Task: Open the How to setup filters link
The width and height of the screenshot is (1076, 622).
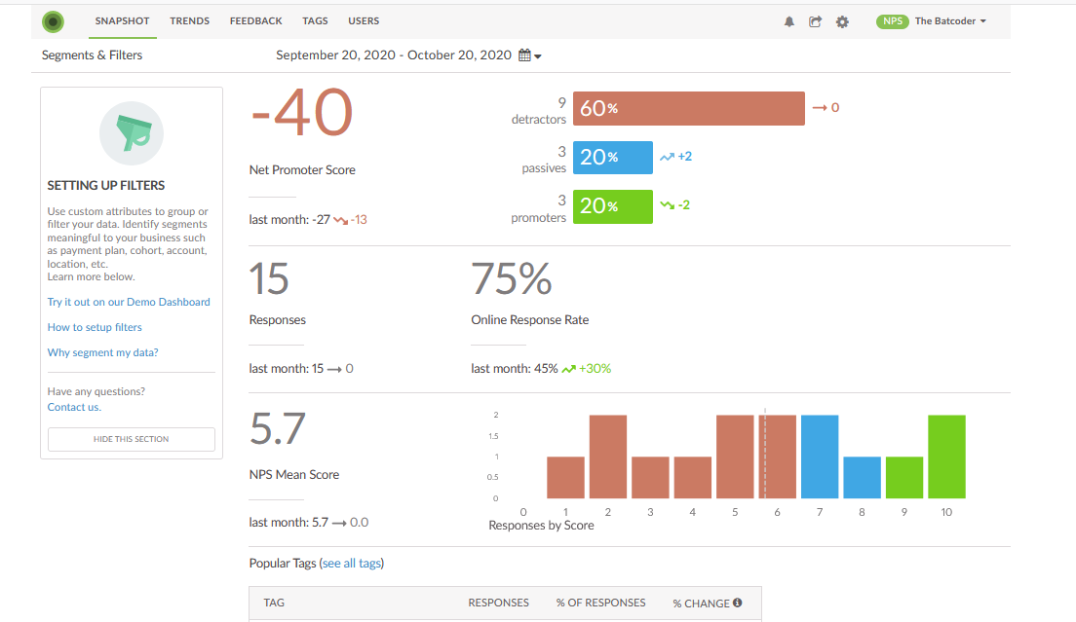Action: click(x=95, y=326)
